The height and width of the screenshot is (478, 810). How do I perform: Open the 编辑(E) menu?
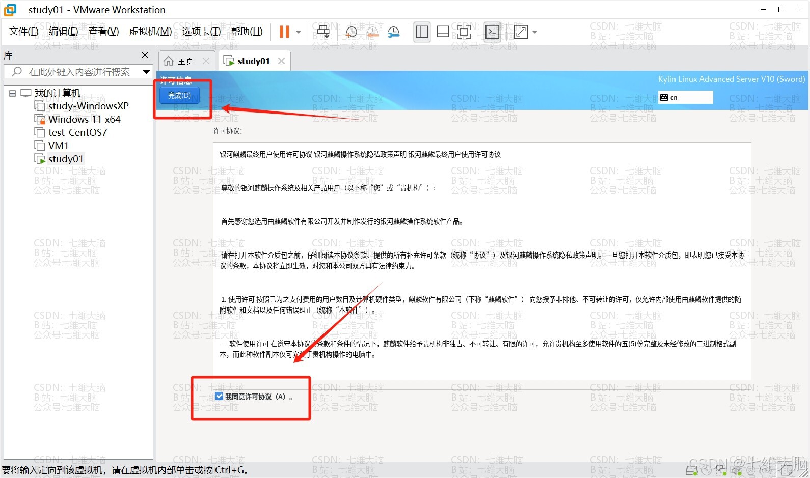(x=64, y=32)
